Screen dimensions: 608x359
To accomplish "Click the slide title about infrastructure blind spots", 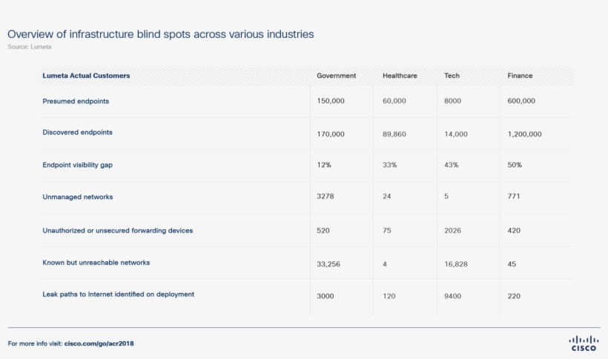I will [160, 34].
